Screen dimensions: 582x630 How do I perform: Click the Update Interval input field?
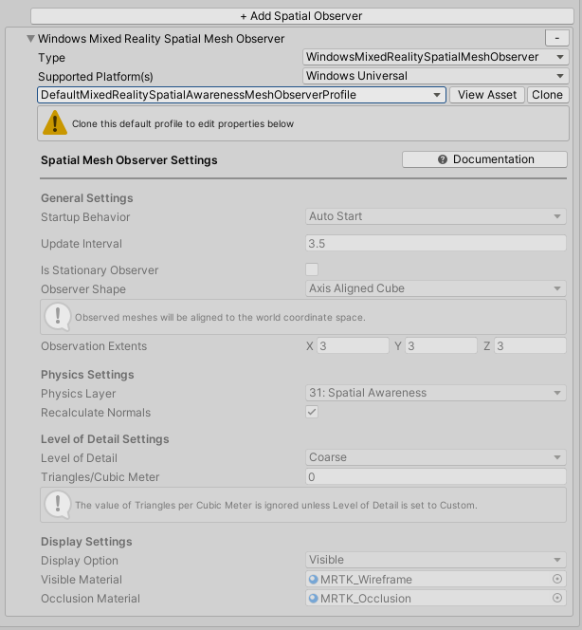point(435,244)
